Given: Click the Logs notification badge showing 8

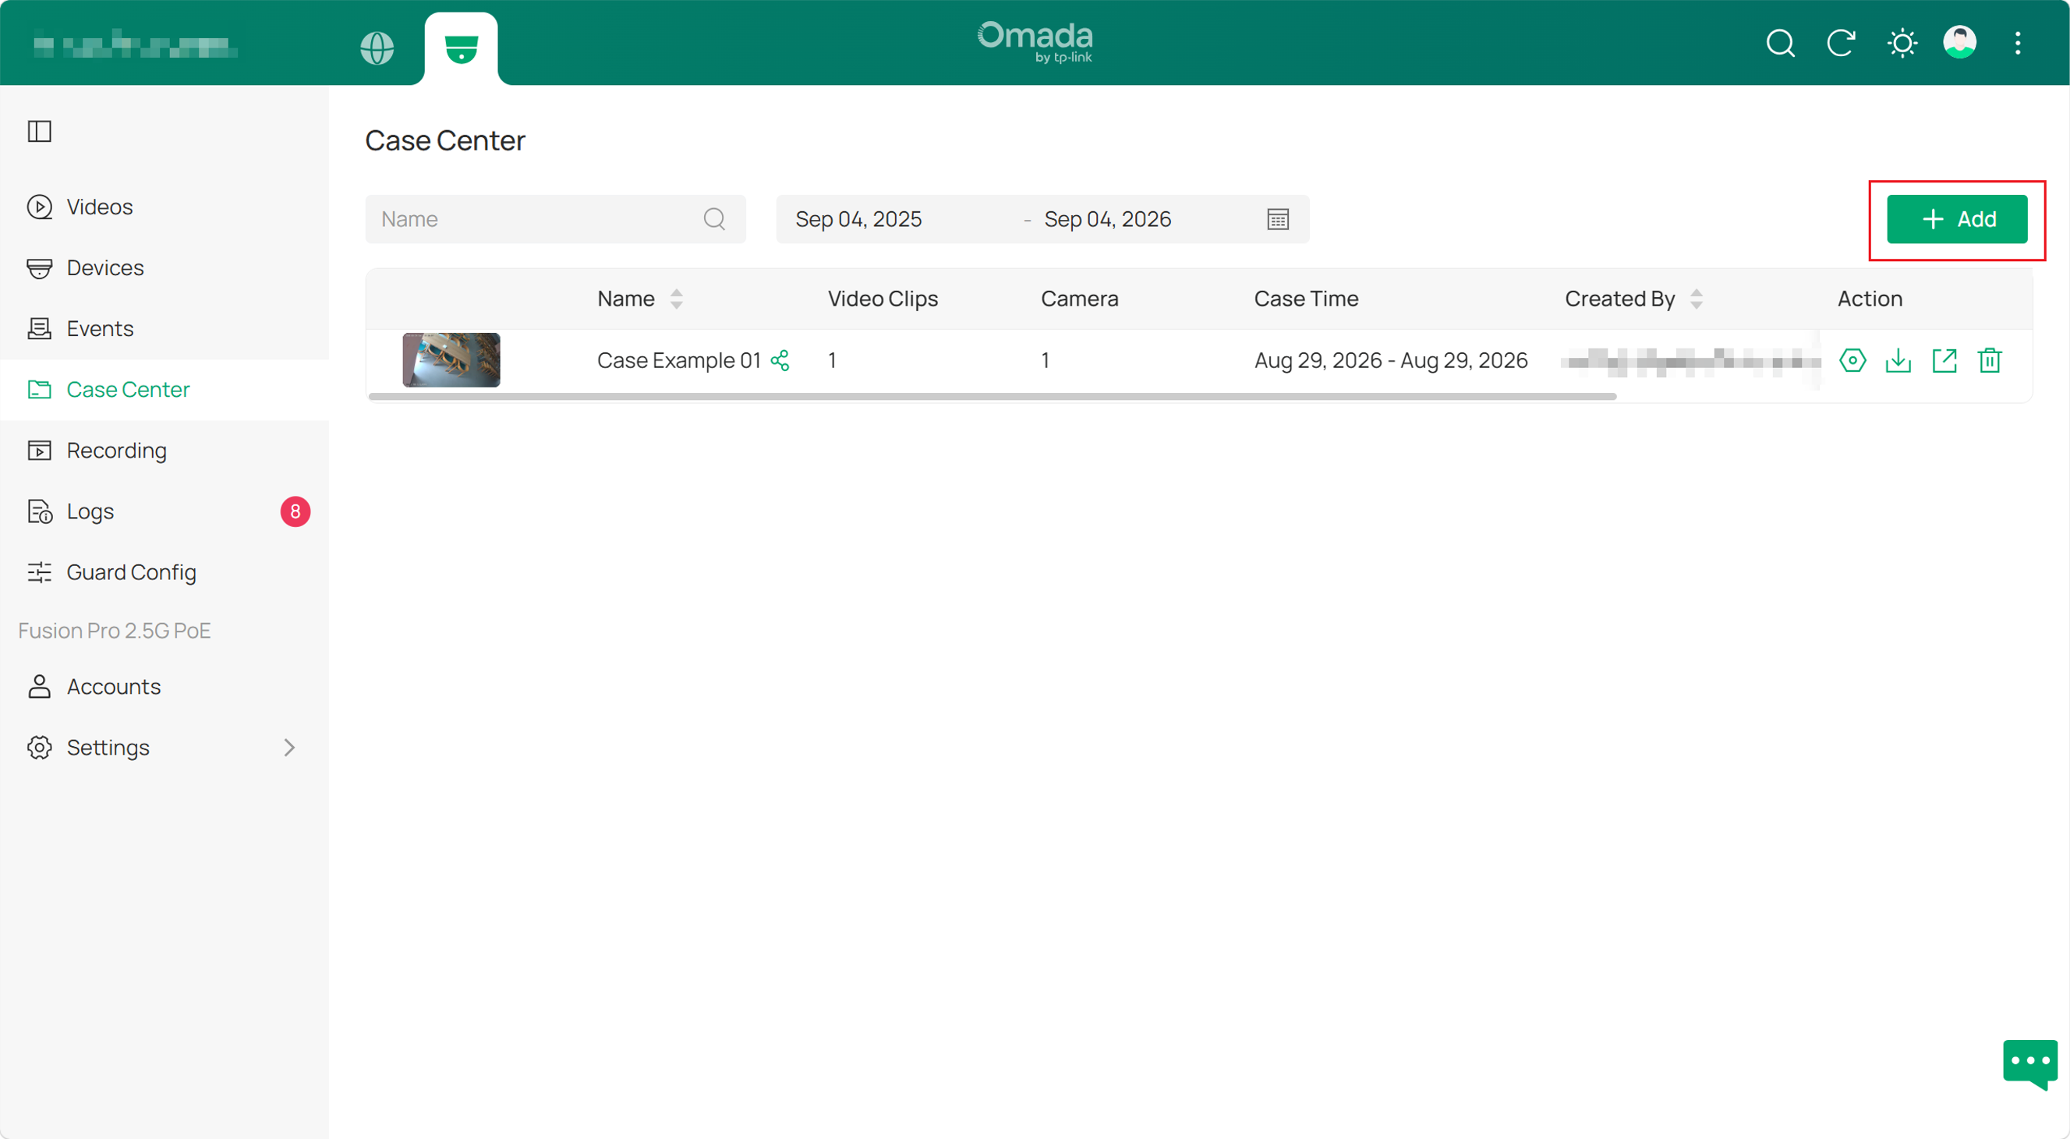Looking at the screenshot, I should 295,511.
